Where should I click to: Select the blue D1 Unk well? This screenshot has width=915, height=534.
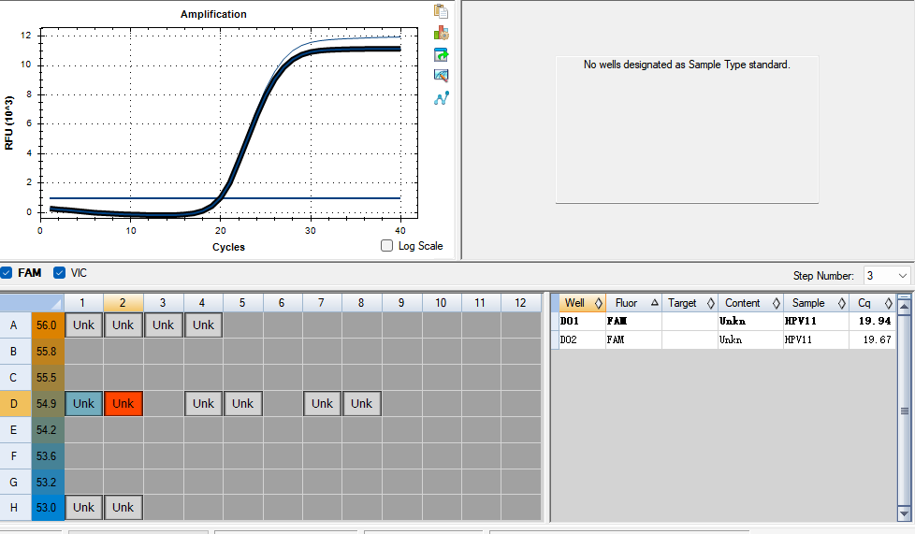[83, 403]
